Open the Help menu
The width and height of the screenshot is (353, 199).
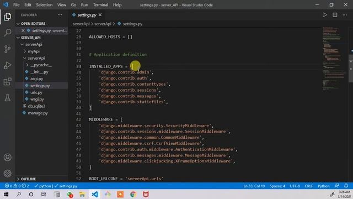coord(117,5)
